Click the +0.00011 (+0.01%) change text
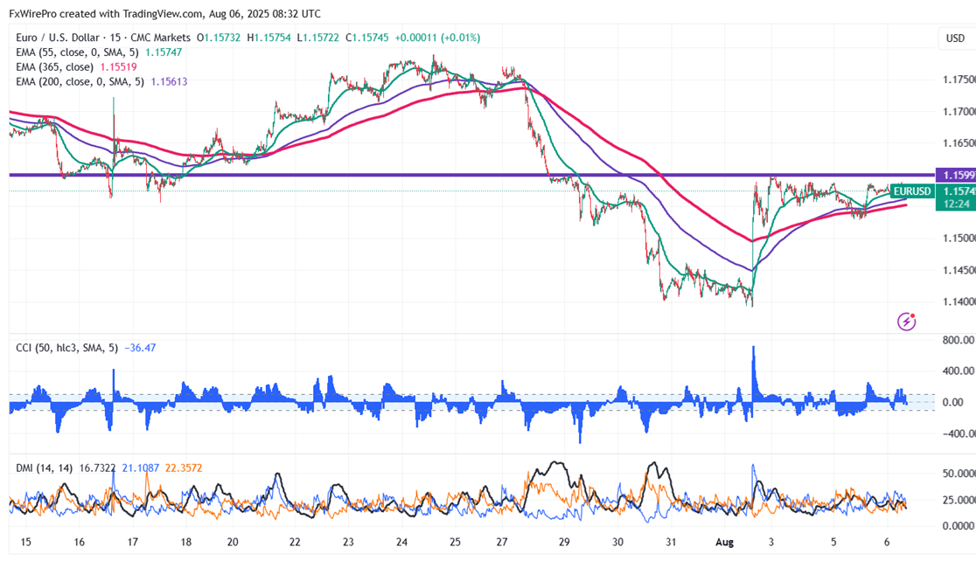This screenshot has width=976, height=561. [x=437, y=38]
